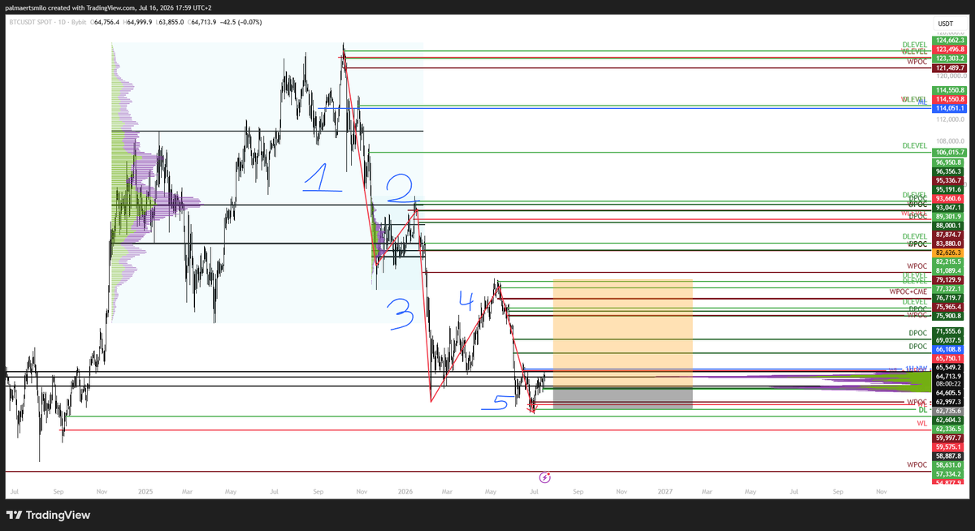Click the DLEVEL label beside 106,015.7
975x531 pixels.
click(x=915, y=146)
